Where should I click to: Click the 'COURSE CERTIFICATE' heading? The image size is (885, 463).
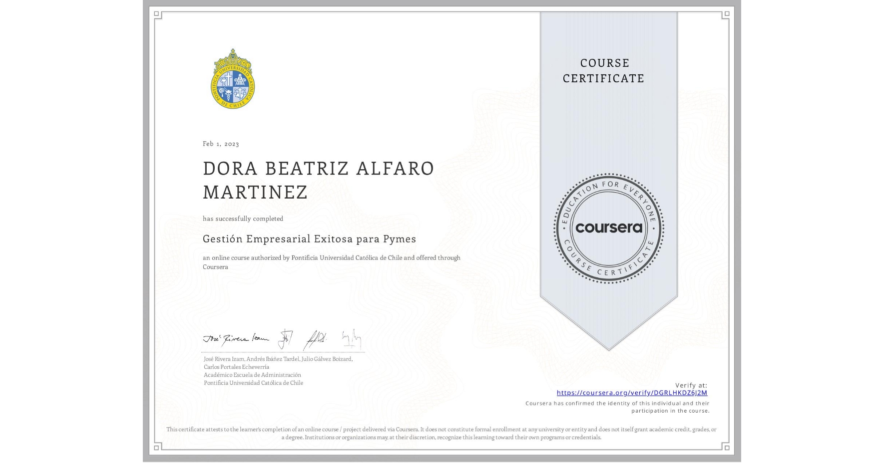click(x=604, y=70)
